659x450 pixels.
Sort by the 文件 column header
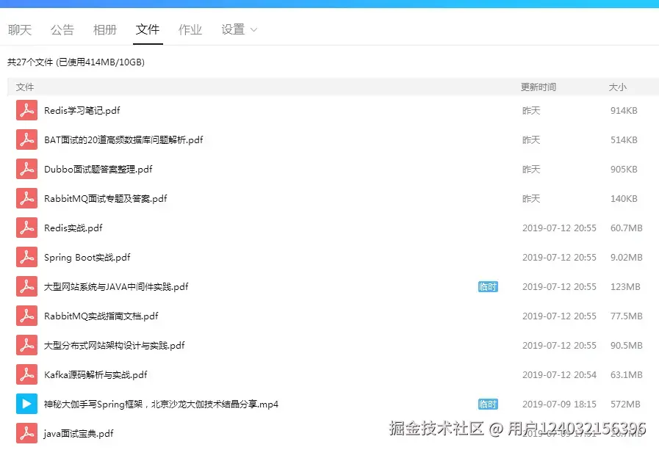[25, 87]
